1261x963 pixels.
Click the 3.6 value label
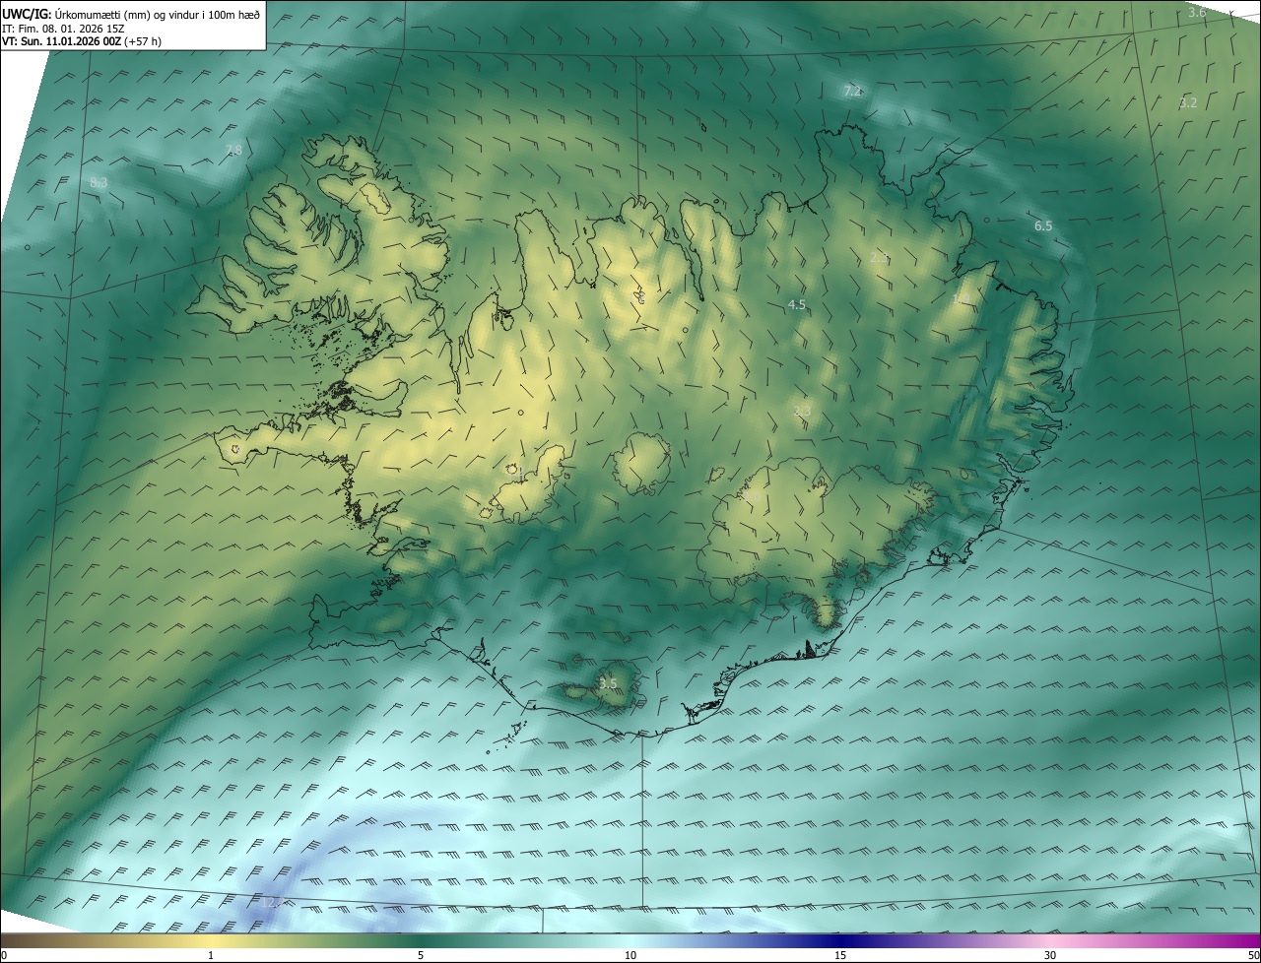click(x=1197, y=13)
